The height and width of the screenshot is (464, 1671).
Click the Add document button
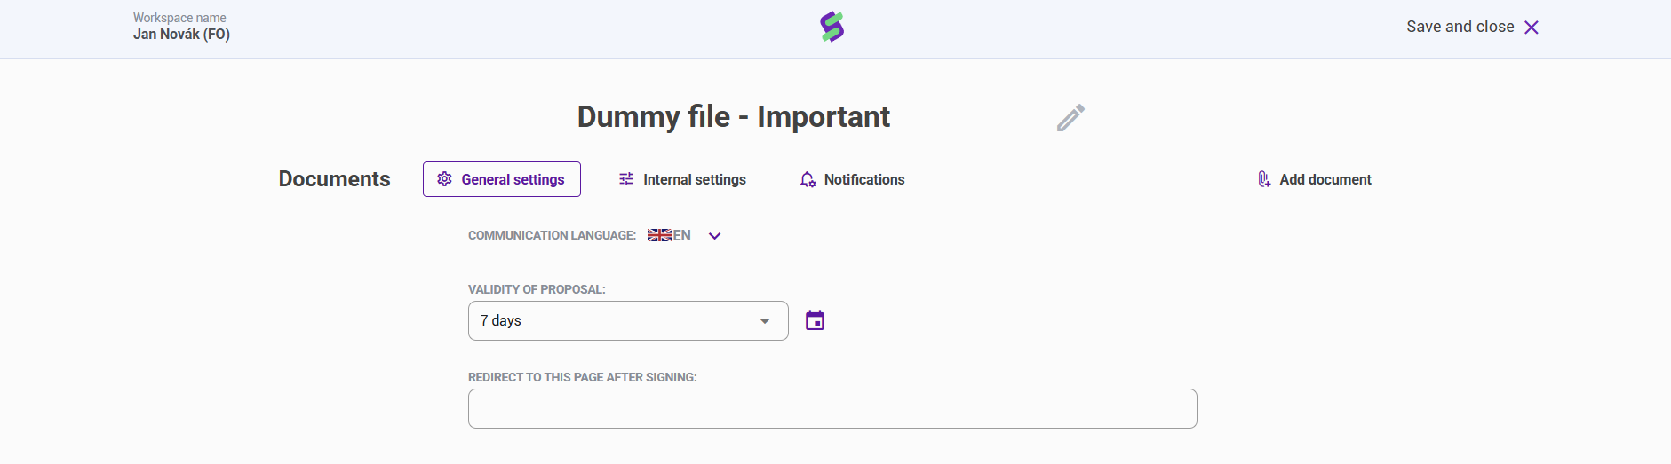1325,179
